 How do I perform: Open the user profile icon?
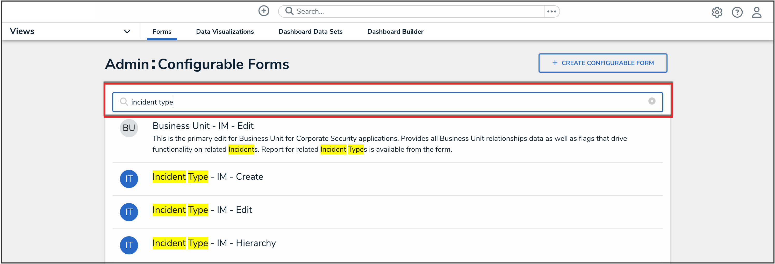point(756,12)
